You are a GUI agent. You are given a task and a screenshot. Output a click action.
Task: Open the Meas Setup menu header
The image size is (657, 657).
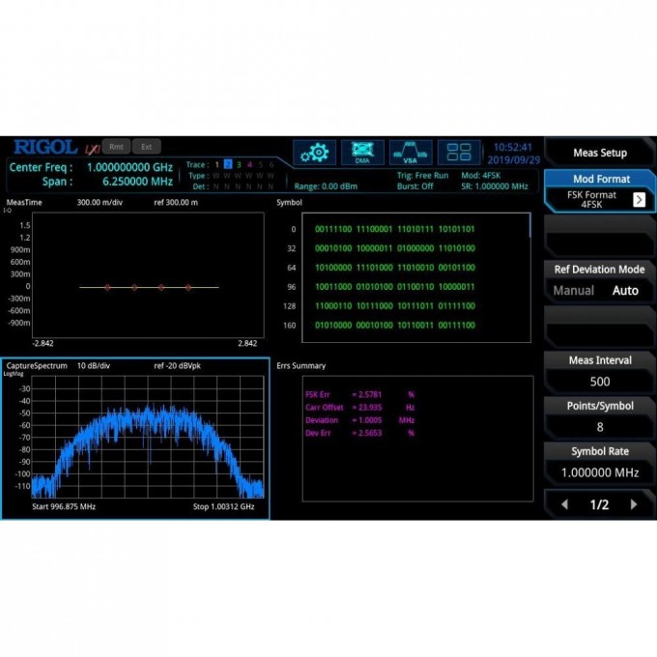point(599,153)
